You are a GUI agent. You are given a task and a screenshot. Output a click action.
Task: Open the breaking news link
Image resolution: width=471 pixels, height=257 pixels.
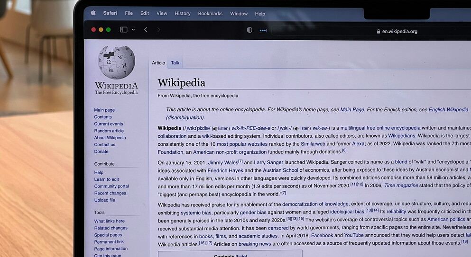[x=254, y=244]
